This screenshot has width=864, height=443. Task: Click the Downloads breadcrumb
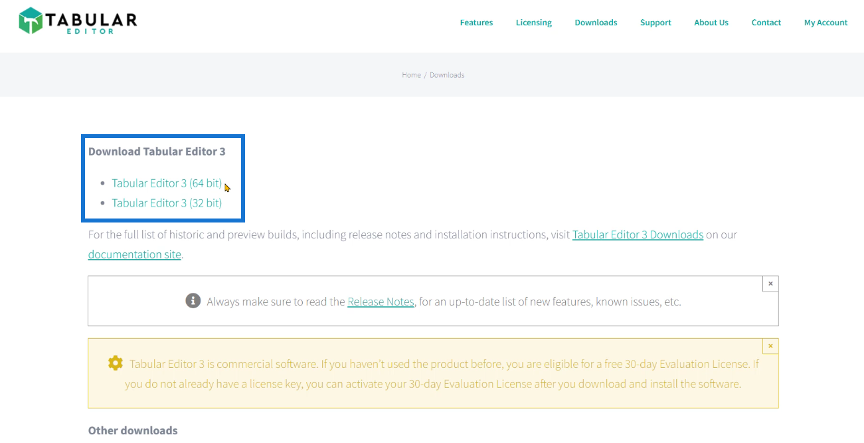[x=447, y=75]
